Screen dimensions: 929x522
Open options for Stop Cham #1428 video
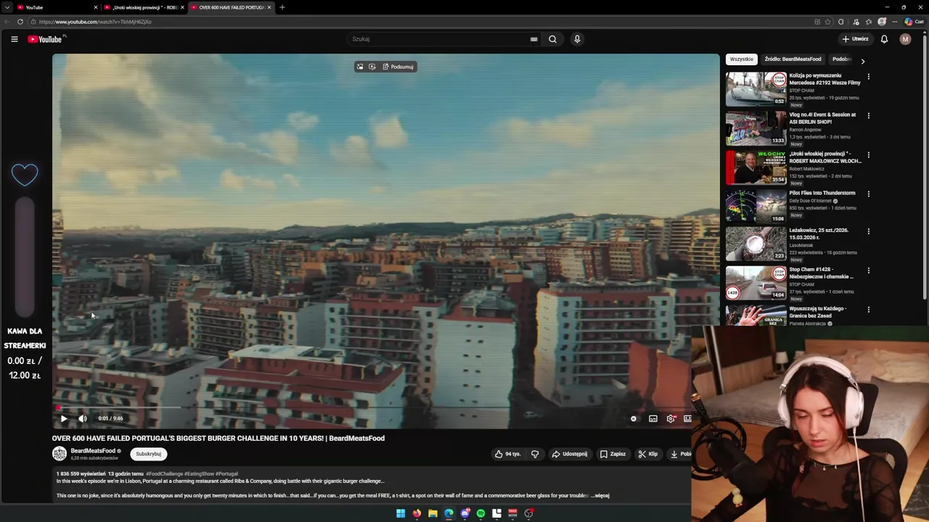coord(869,270)
